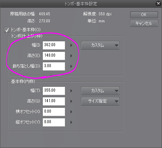Click the 幅(I) input field showing 362.00
The image size is (162, 148).
coord(54,45)
